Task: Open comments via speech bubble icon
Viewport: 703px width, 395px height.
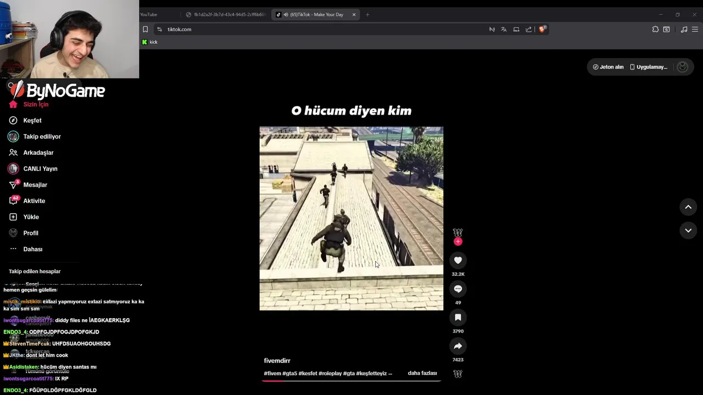Action: pos(458,289)
